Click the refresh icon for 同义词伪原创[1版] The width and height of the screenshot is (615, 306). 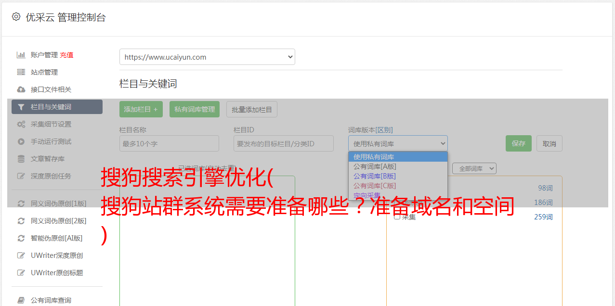[21, 204]
